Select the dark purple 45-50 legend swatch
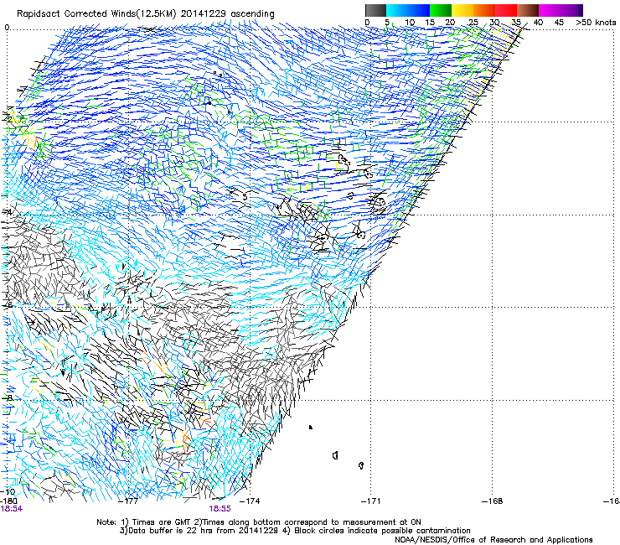 coord(571,10)
